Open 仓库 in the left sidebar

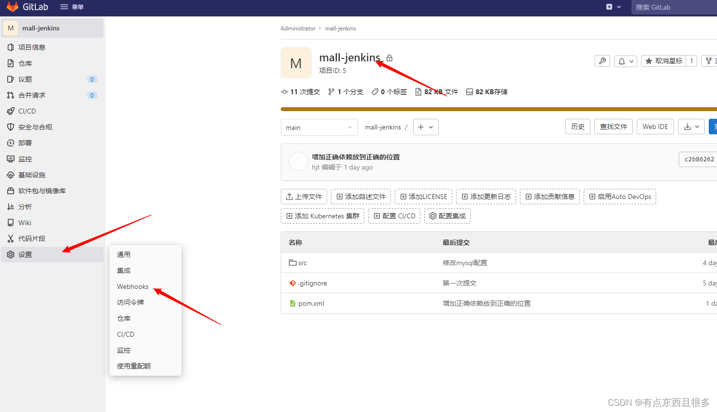coord(53,63)
